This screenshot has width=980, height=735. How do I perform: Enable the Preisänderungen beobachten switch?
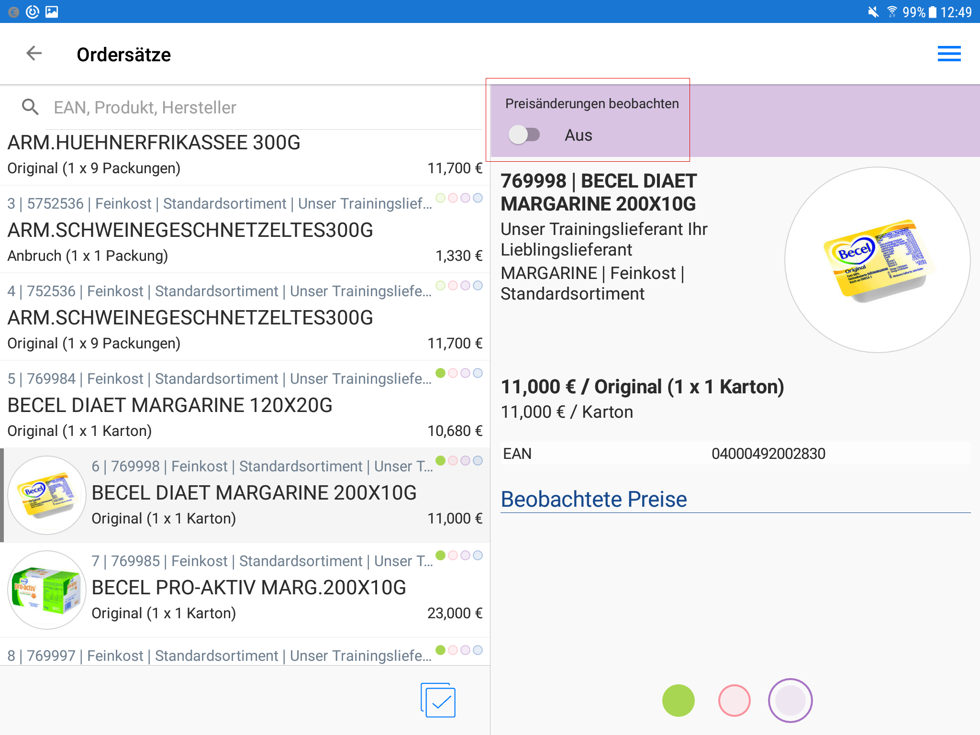click(524, 135)
